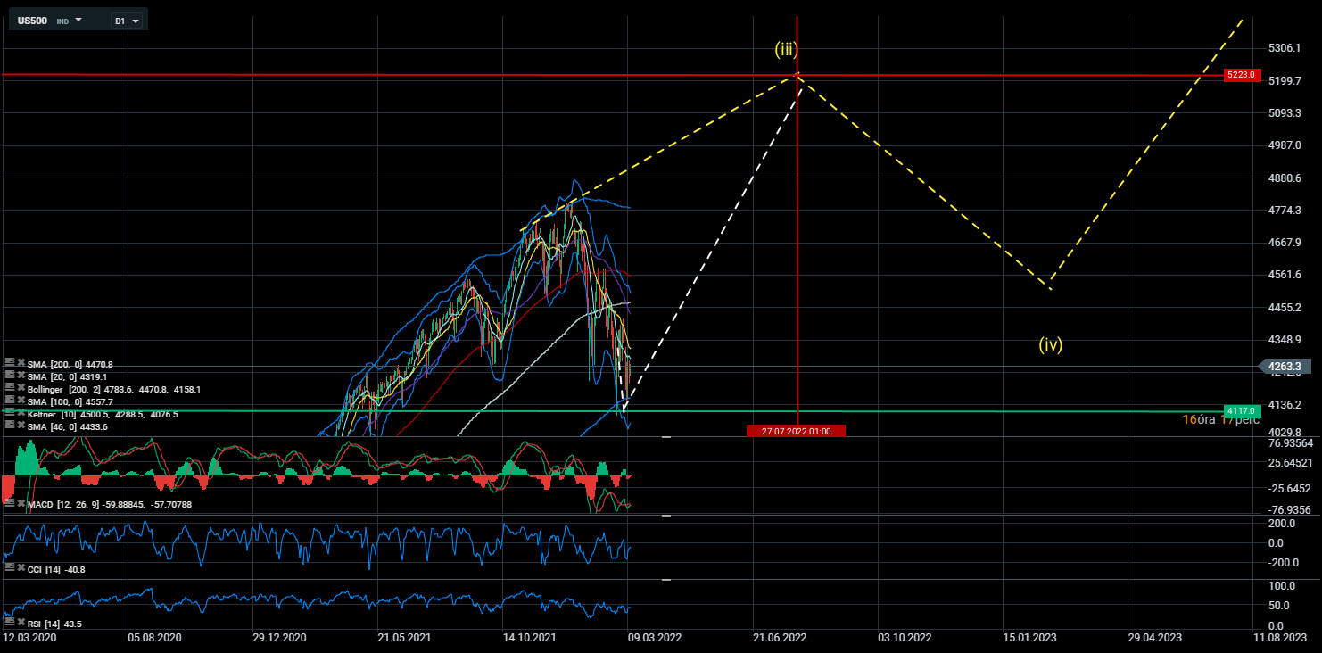The height and width of the screenshot is (653, 1322).
Task: Grab the resize handle above MACD panel
Action: 666,437
